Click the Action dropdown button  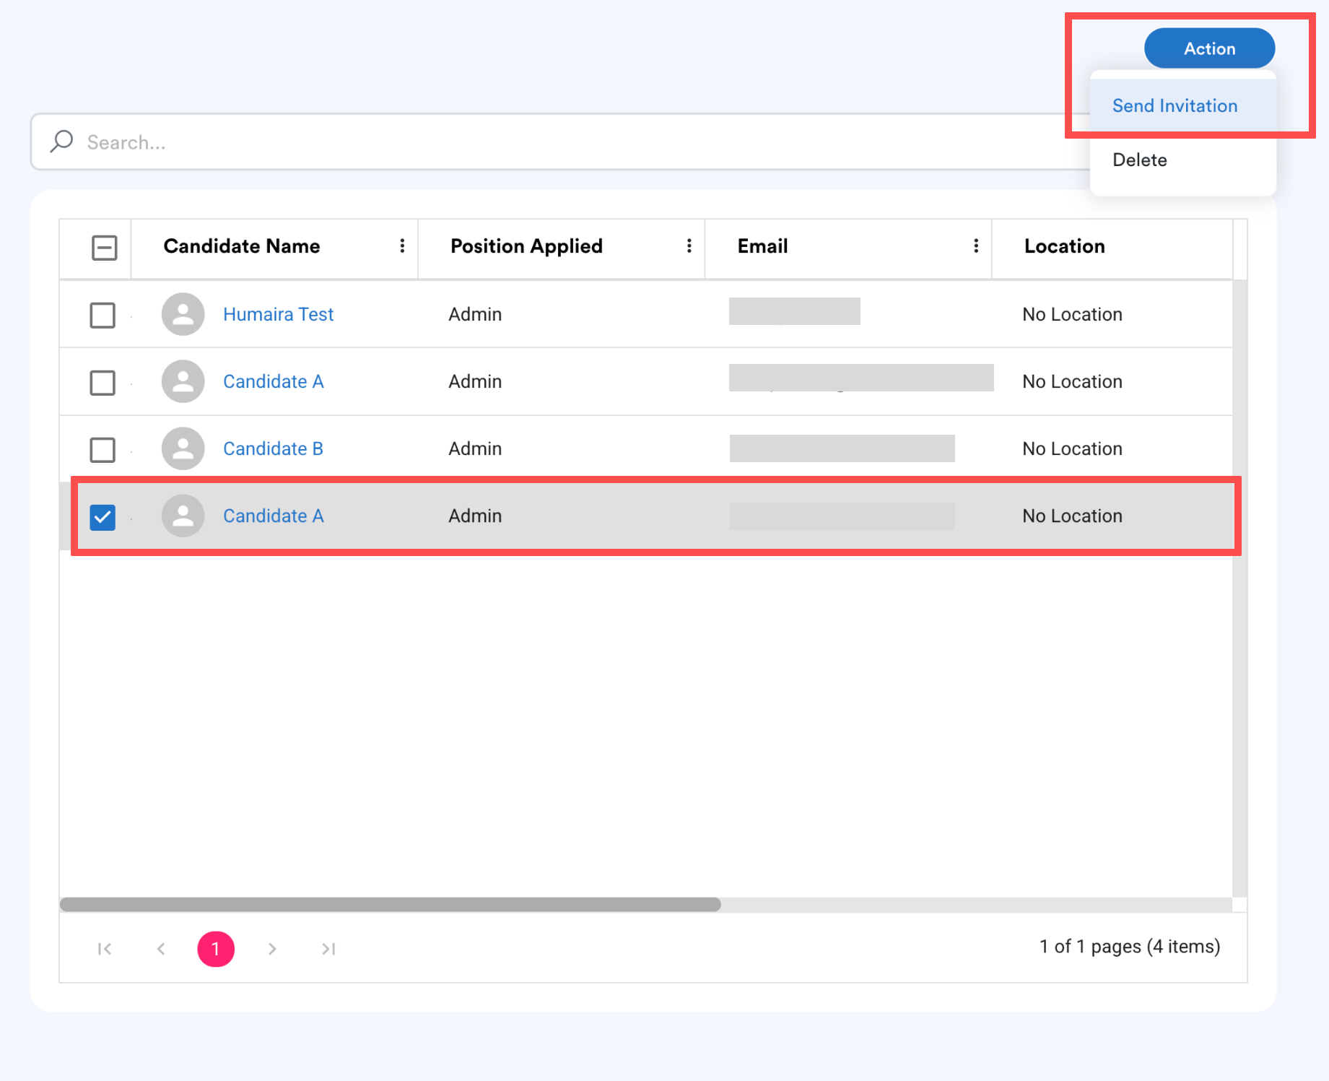[x=1210, y=48]
